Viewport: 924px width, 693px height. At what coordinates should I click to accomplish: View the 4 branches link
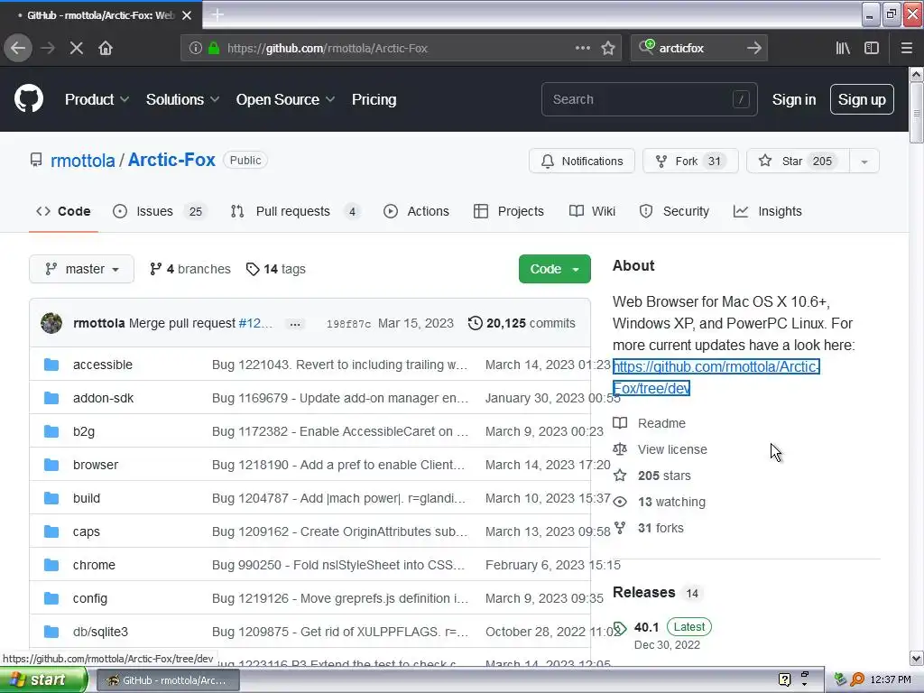[189, 269]
